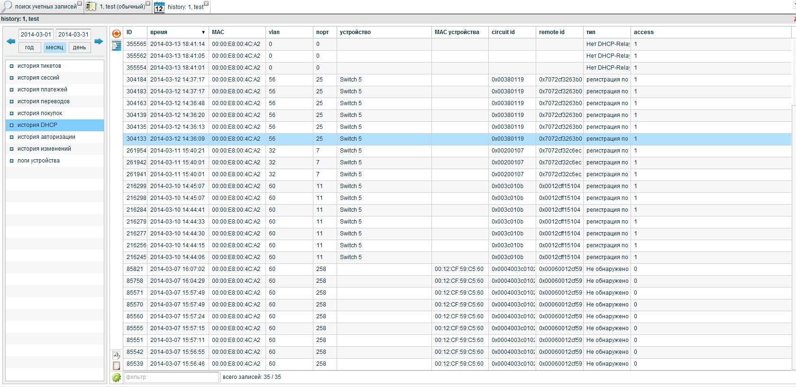This screenshot has height=387, width=796.
Task: Click the 'время' column sort arrow
Action: tap(203, 33)
